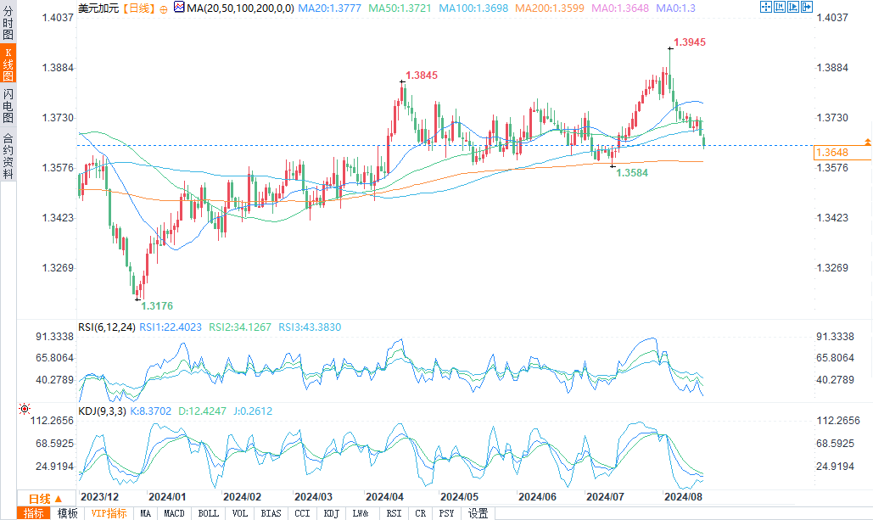Switch to the 模板 tab
This screenshot has height=520, width=873.
(68, 513)
